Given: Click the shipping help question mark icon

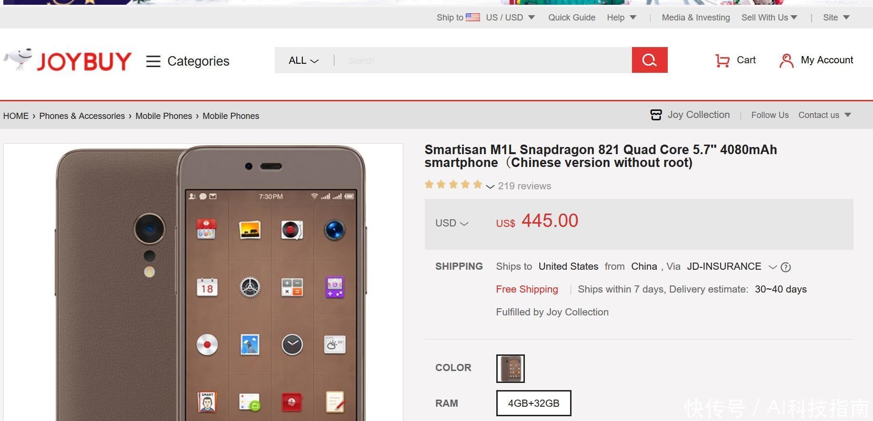Looking at the screenshot, I should [x=786, y=267].
